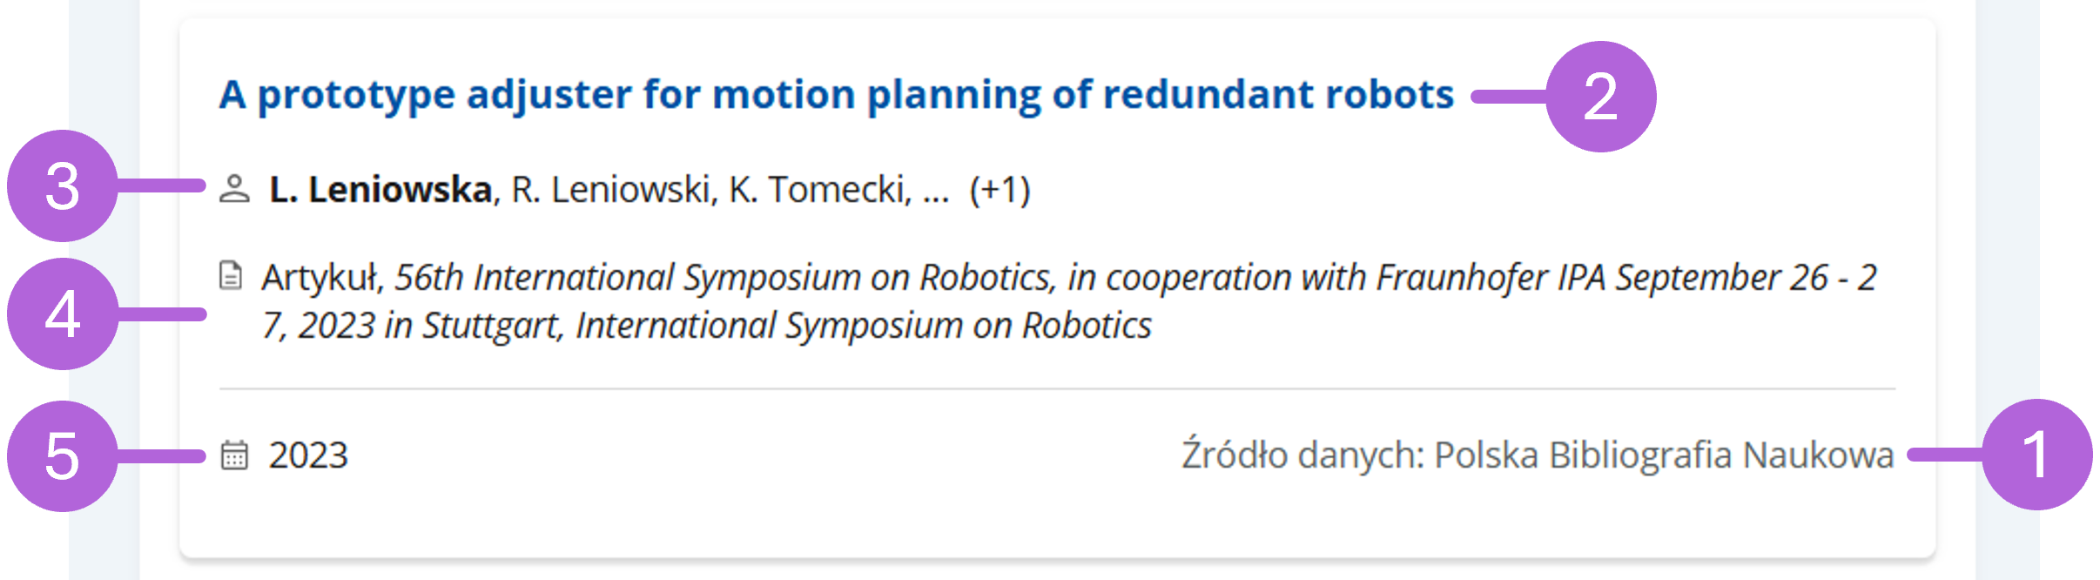Click the calendar icon beside 2023

234,455
